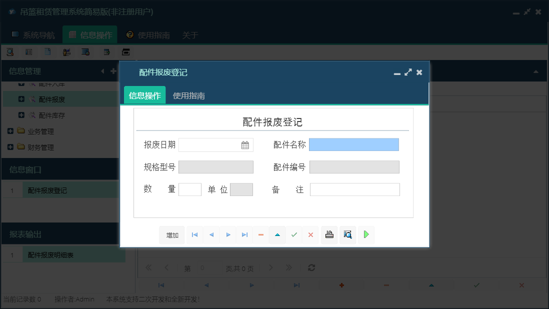Screen dimensions: 549x309
Task: Open the 报废日期 calendar date picker
Action: click(x=244, y=144)
